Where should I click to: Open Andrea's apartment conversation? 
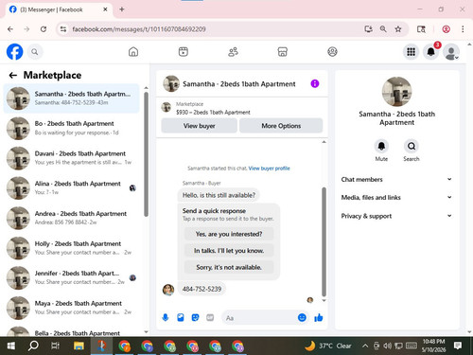click(71, 218)
